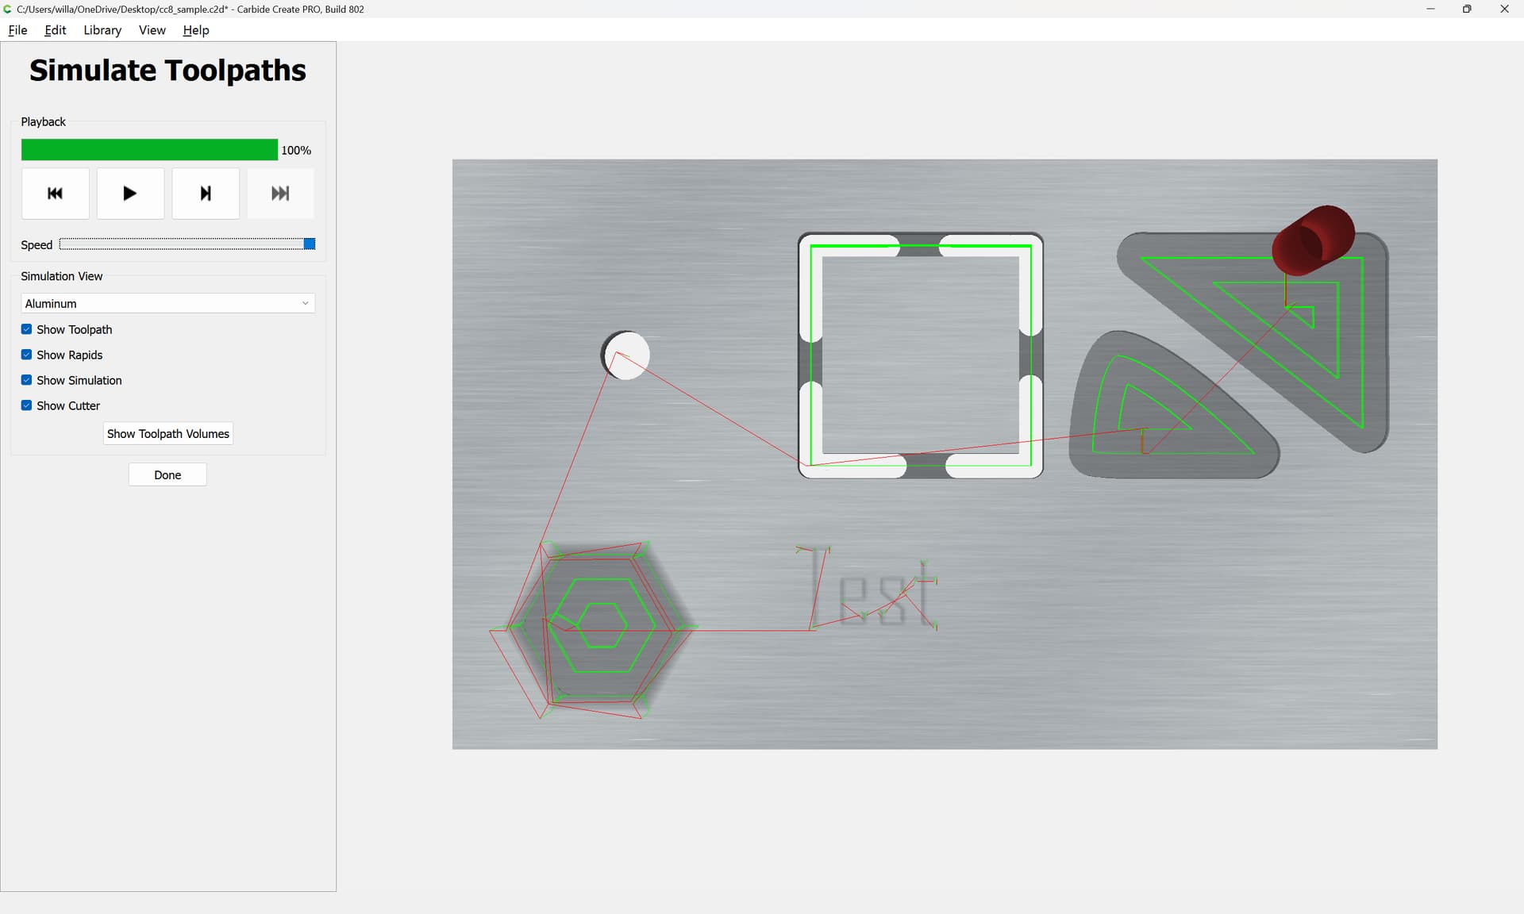Click the Show Toolpath Volumes button
The height and width of the screenshot is (914, 1524).
(x=167, y=433)
